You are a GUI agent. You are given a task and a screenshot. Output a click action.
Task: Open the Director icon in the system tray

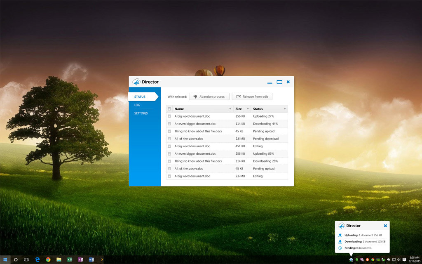pos(351,260)
